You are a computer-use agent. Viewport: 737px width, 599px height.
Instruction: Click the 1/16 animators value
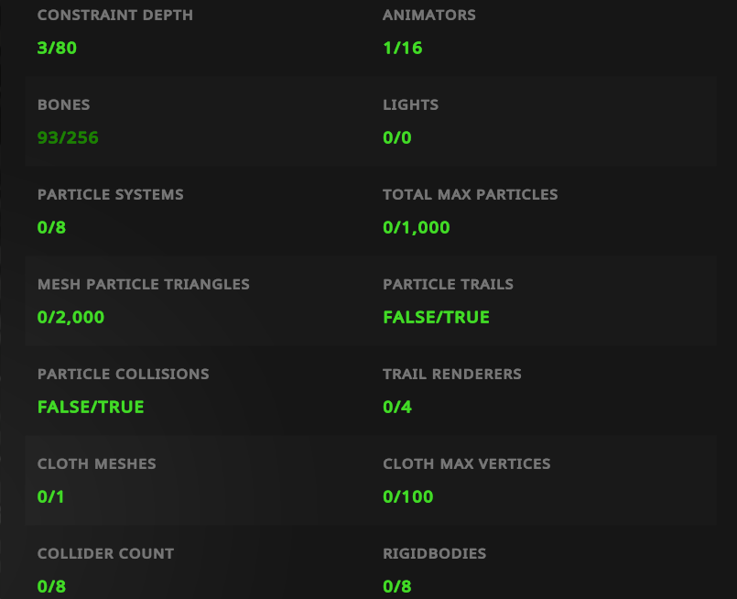pos(403,48)
